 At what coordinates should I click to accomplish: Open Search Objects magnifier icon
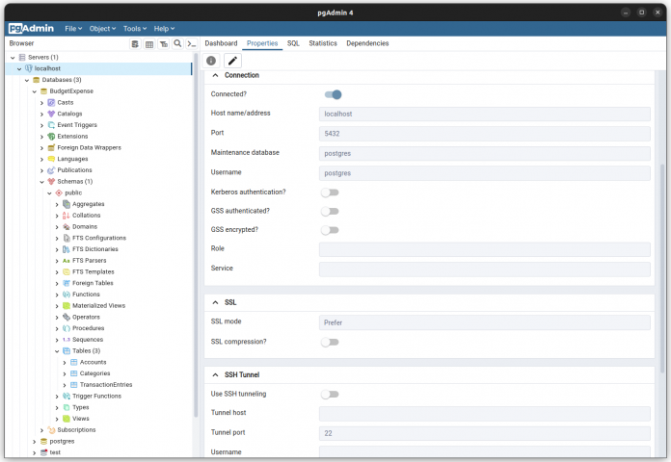177,43
